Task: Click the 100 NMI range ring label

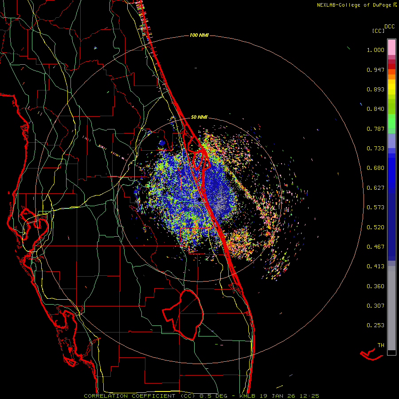Action: [x=199, y=35]
